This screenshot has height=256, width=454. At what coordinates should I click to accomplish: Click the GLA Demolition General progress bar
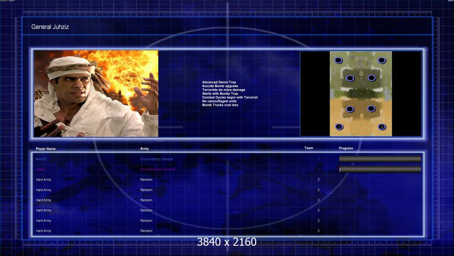click(380, 169)
